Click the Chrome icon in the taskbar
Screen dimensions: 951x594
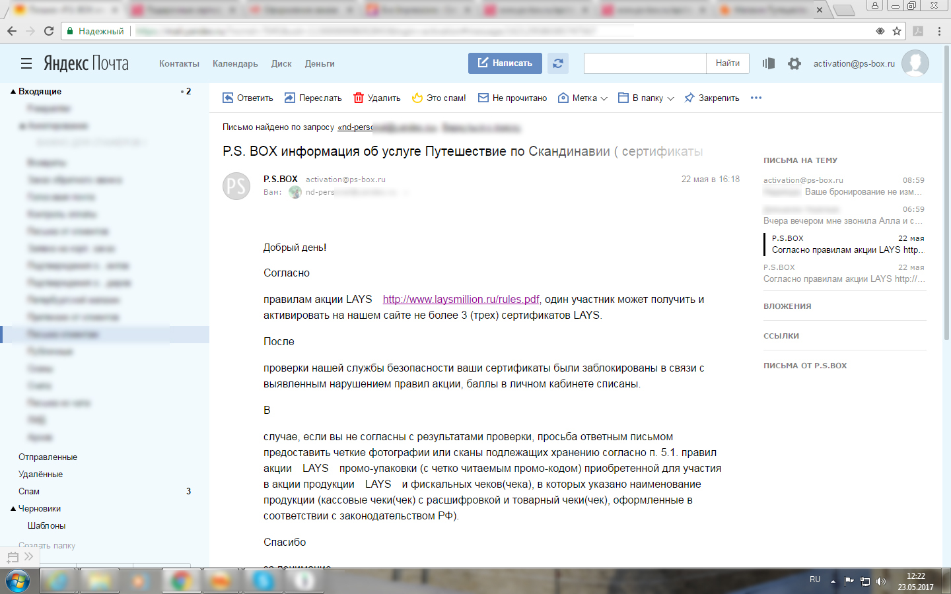tap(181, 581)
